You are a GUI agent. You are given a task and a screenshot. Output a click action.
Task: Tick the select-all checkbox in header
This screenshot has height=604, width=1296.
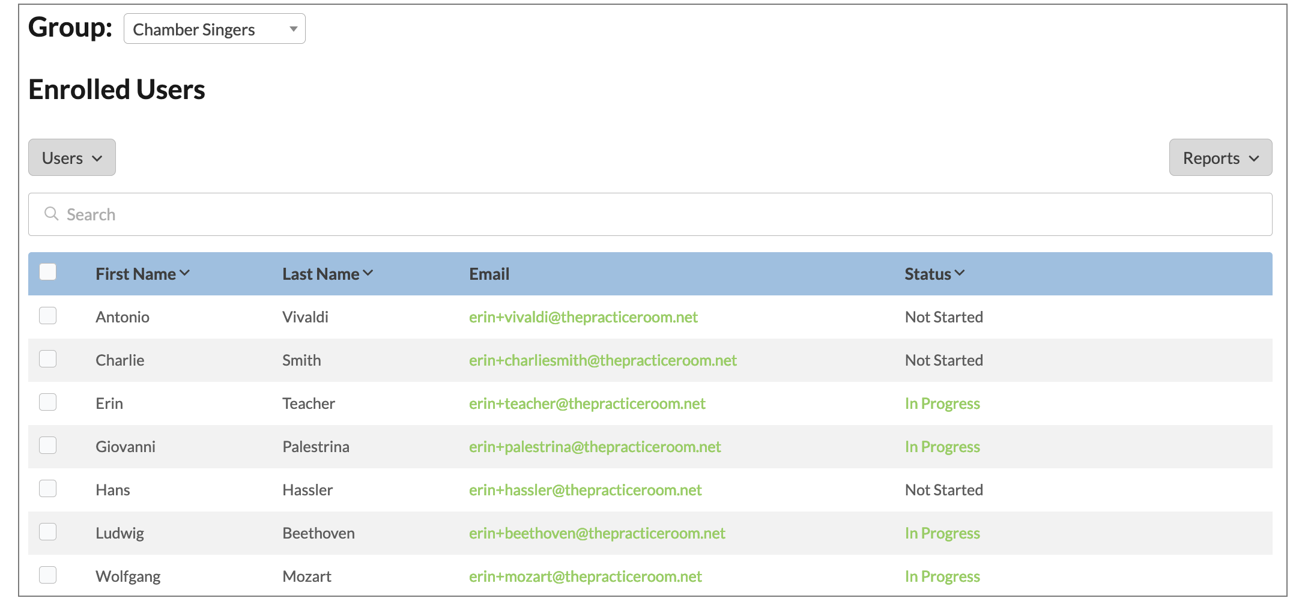48,272
